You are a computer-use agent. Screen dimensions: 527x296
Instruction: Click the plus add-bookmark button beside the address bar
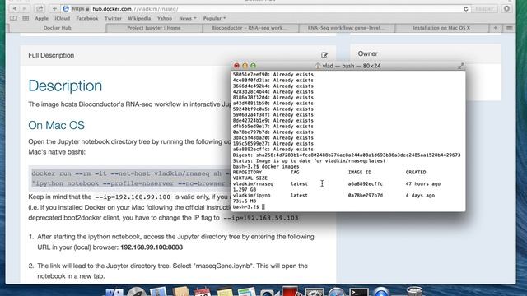pos(54,9)
